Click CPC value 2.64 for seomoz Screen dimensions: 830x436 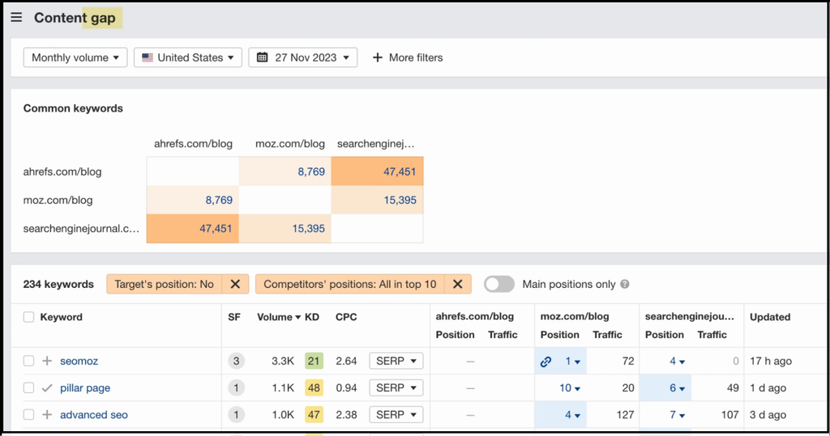coord(346,361)
